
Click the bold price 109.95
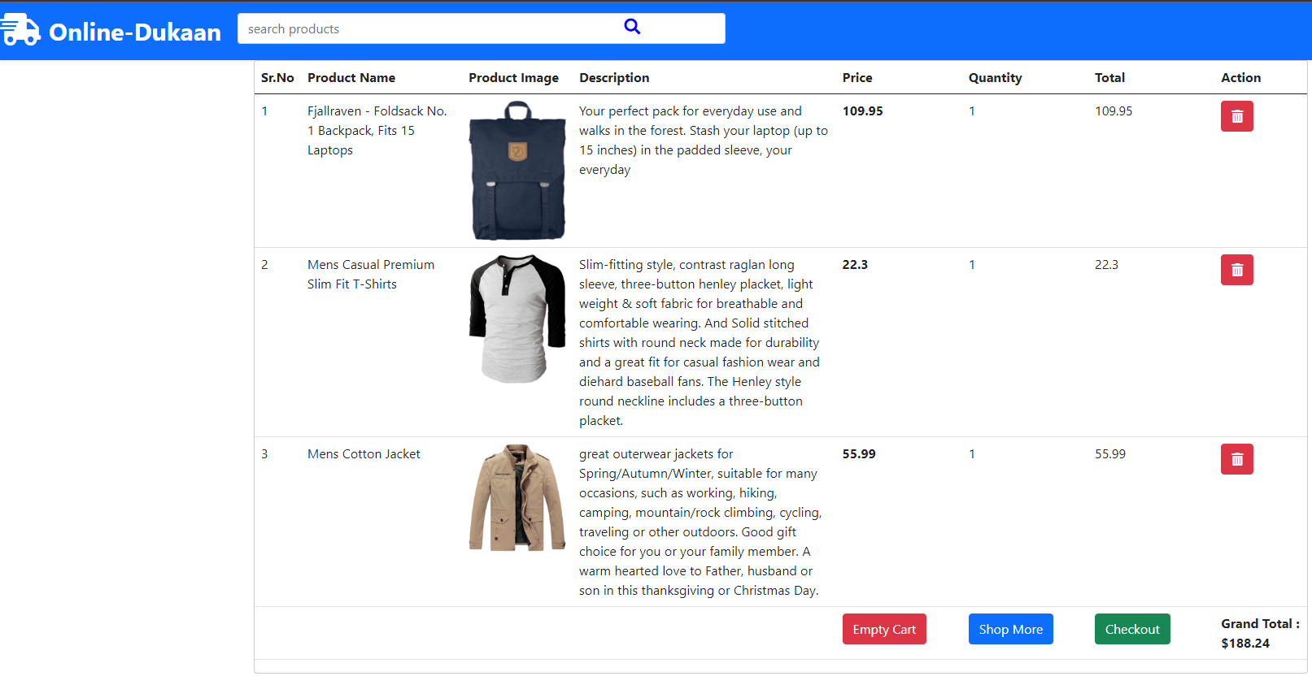pos(862,111)
